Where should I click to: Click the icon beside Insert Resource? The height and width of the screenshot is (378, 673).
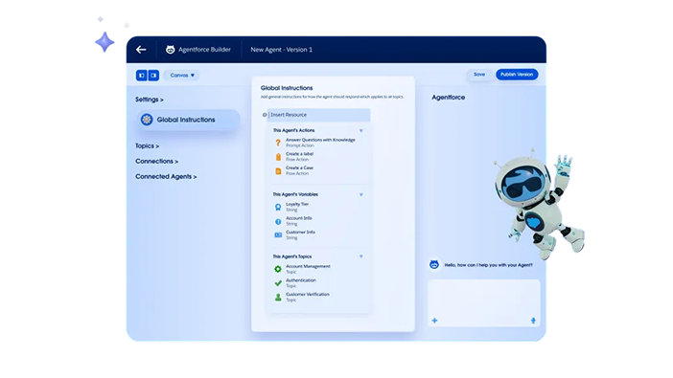click(x=265, y=115)
